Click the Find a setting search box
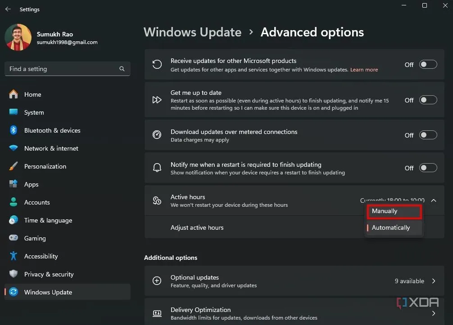 click(67, 69)
